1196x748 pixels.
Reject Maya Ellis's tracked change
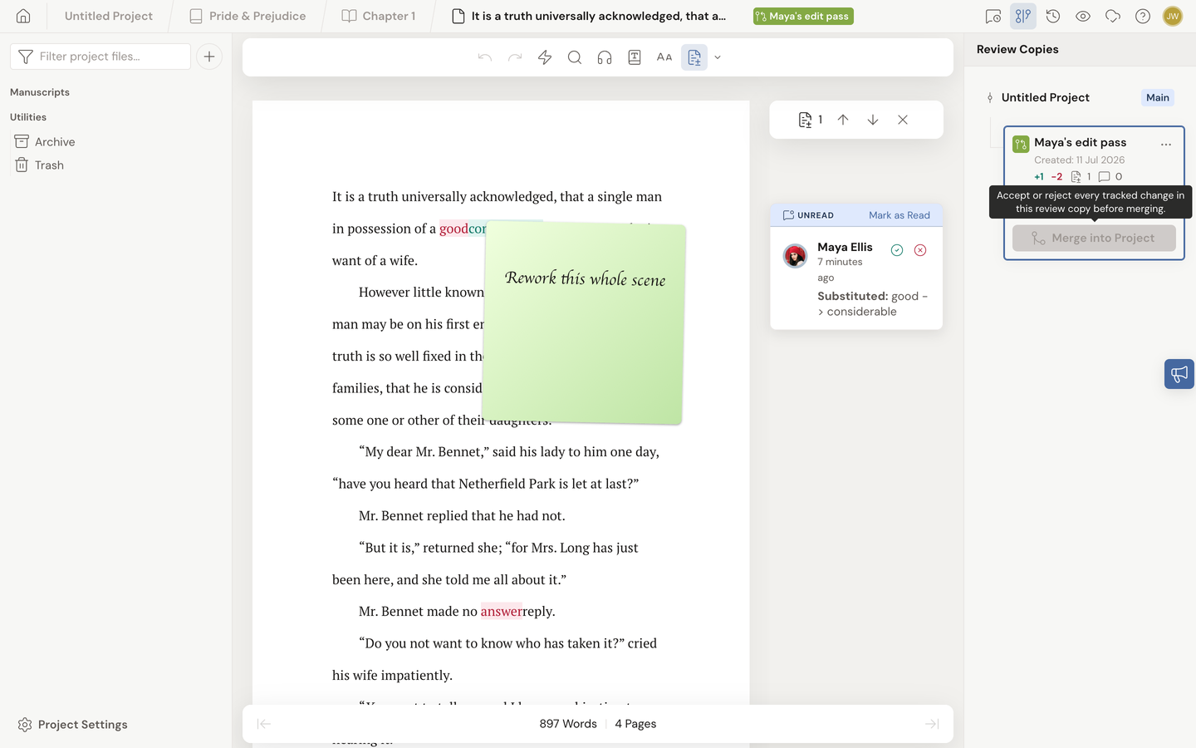click(x=920, y=250)
